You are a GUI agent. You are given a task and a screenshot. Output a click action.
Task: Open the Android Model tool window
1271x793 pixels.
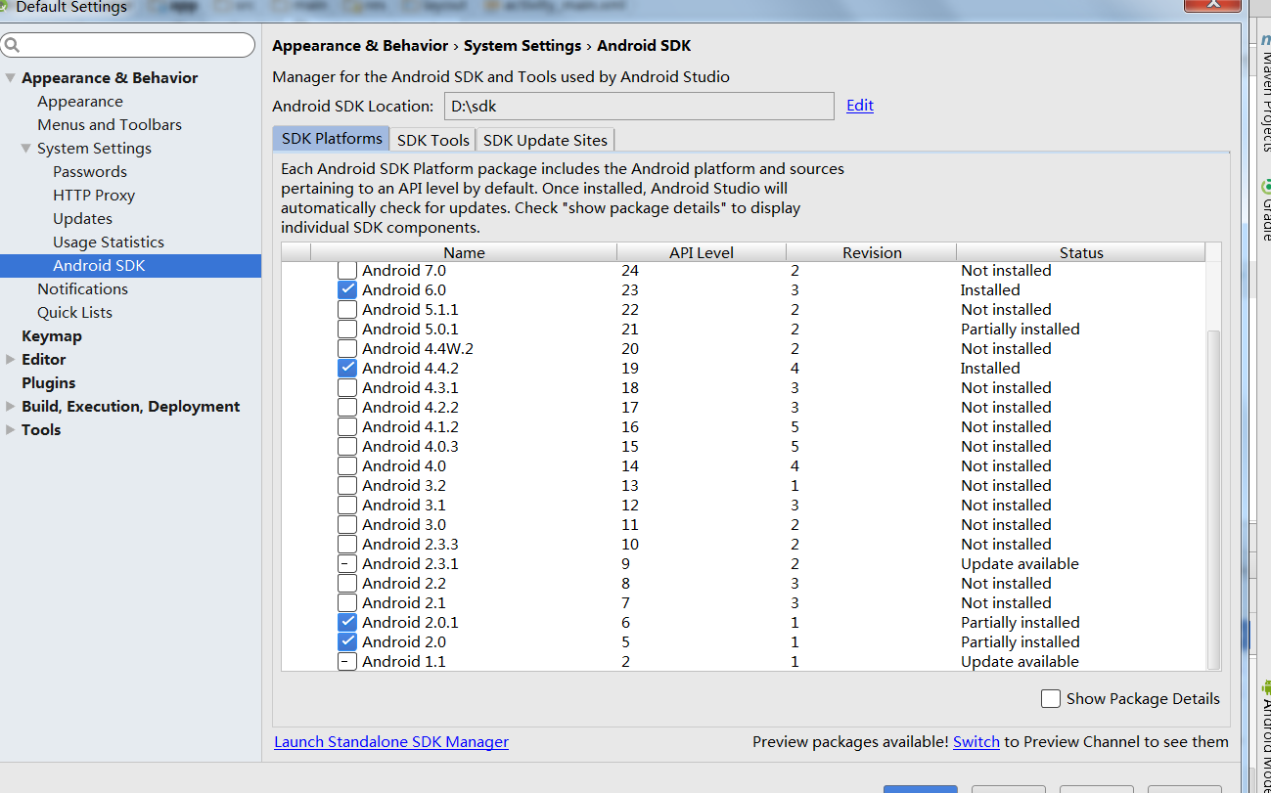[1264, 733]
